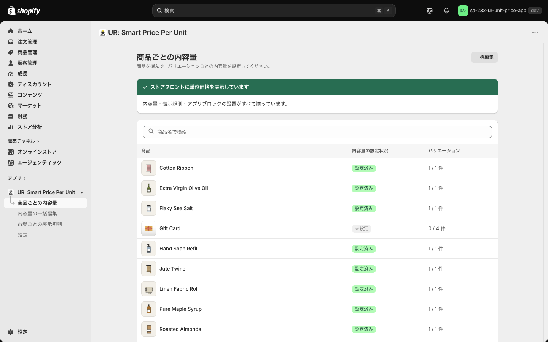Click the 未設定 badge for Gift Card
Screen dimensions: 548x342
362,229
